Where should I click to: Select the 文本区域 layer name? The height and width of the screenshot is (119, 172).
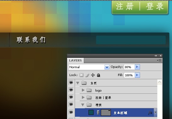coord(120,113)
